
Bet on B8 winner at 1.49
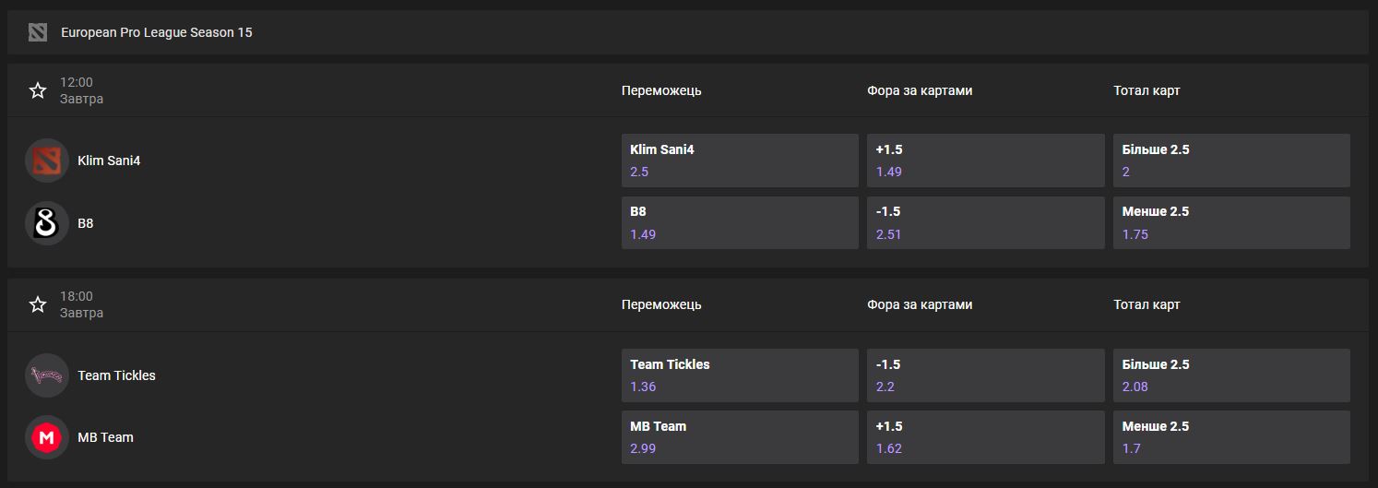(x=740, y=222)
